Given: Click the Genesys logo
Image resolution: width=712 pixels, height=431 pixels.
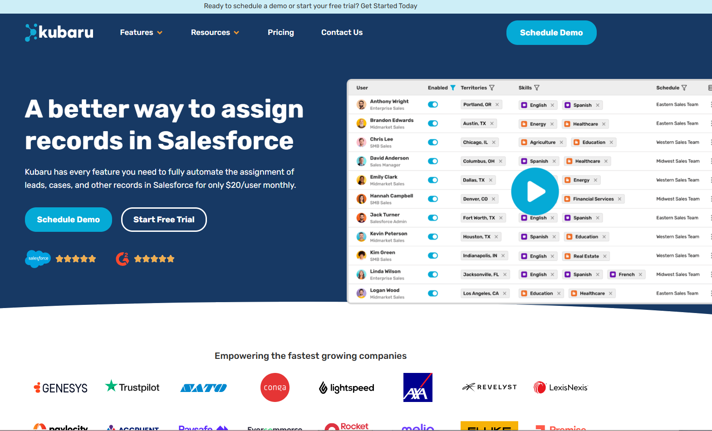Looking at the screenshot, I should 61,388.
